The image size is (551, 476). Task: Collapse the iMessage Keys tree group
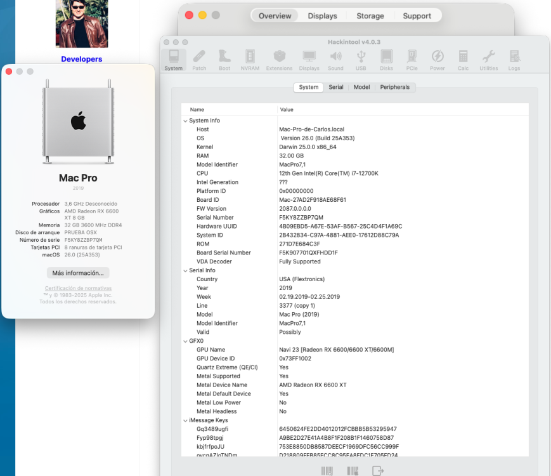[185, 420]
